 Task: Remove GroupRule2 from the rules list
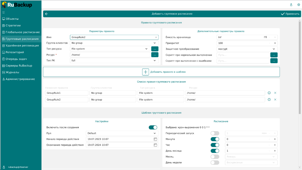[275, 100]
